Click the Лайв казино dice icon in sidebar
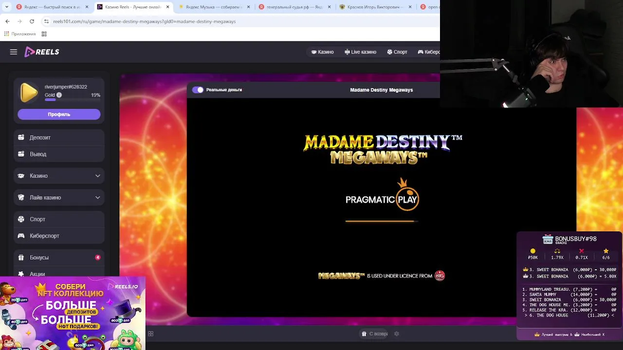Screen dimensions: 623x350 [x=21, y=198]
